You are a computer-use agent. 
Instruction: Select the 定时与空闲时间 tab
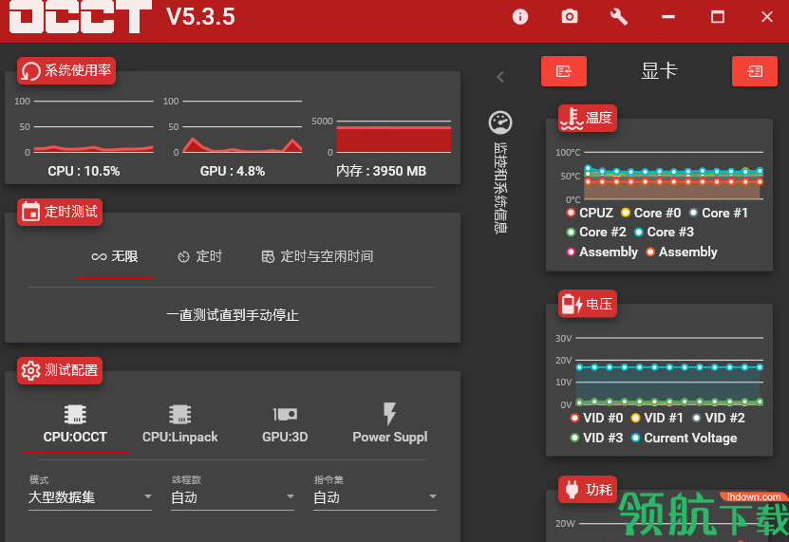[317, 256]
